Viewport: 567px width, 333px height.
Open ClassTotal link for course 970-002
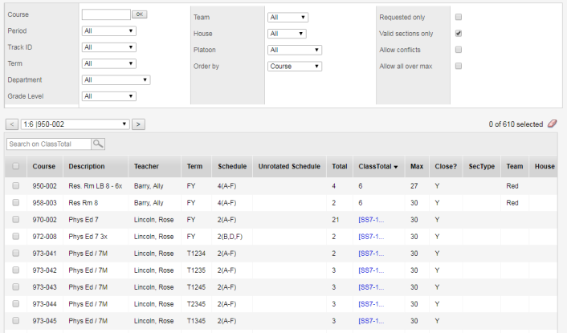pos(370,220)
